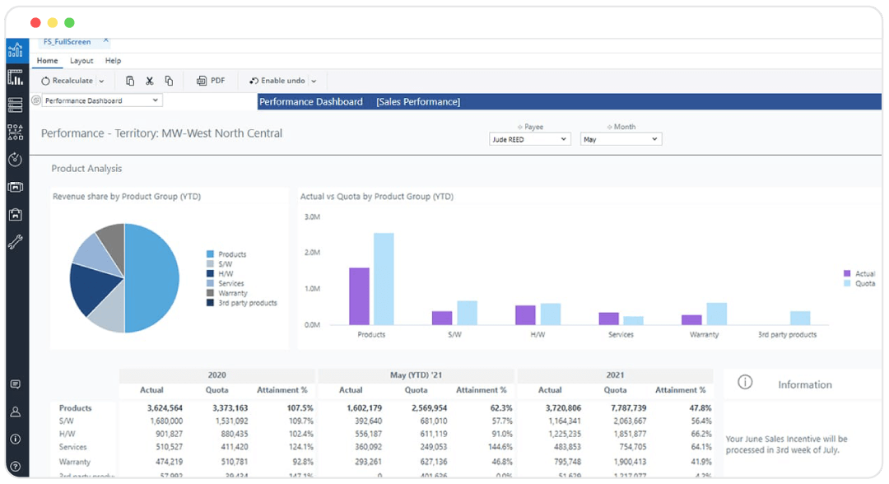This screenshot has width=889, height=484.
Task: Switch to the Layout ribbon tab
Action: 81,60
